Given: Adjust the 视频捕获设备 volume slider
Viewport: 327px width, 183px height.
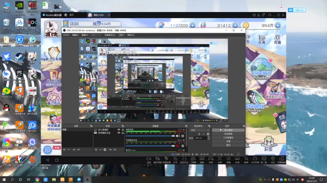Looking at the screenshot, I should 150,146.
